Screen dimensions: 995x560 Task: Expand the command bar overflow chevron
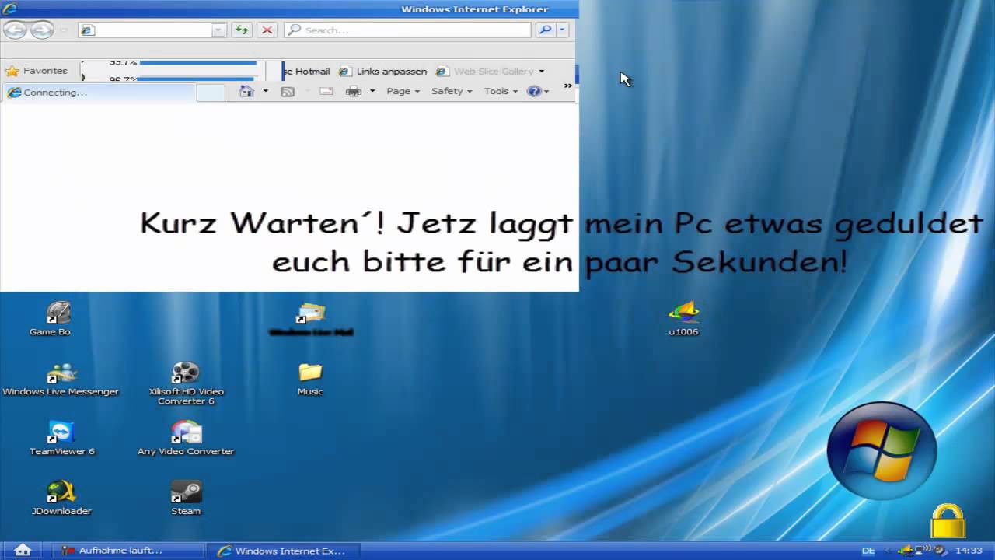coord(568,86)
